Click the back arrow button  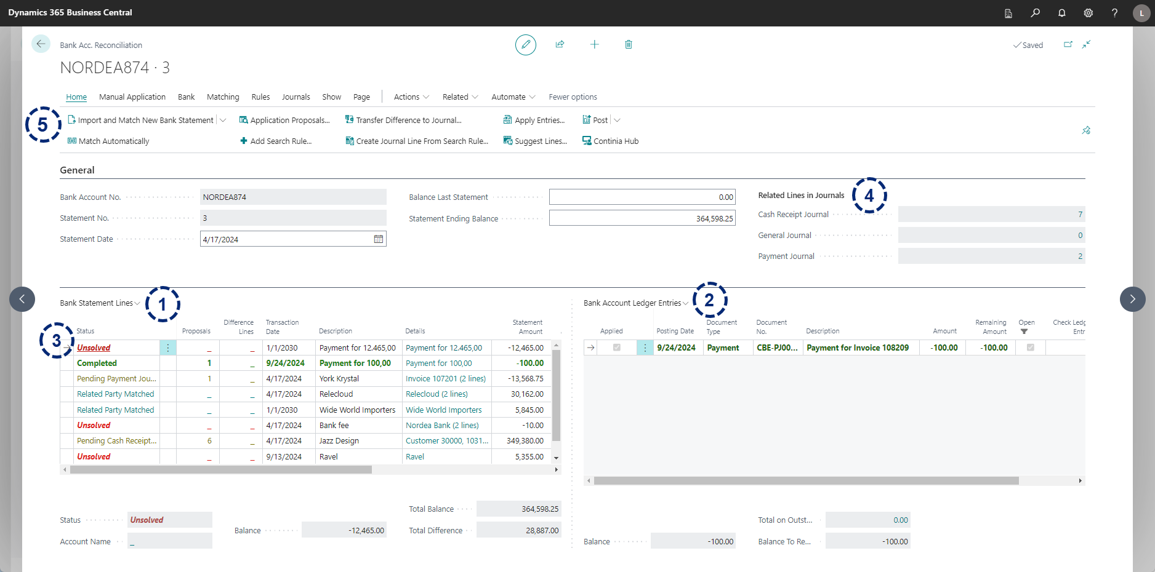click(x=41, y=44)
